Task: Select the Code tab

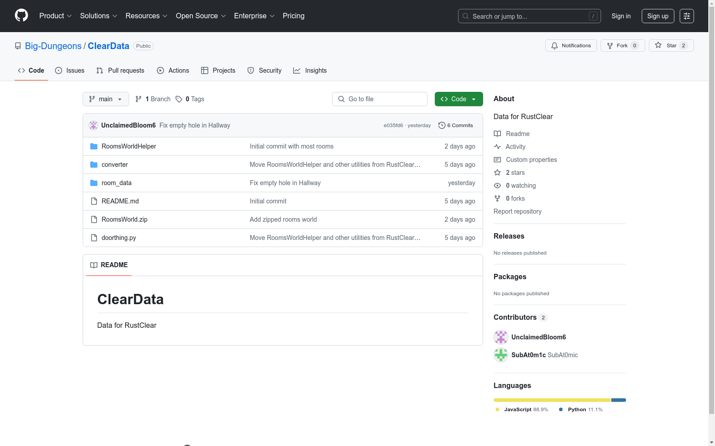Action: point(31,70)
